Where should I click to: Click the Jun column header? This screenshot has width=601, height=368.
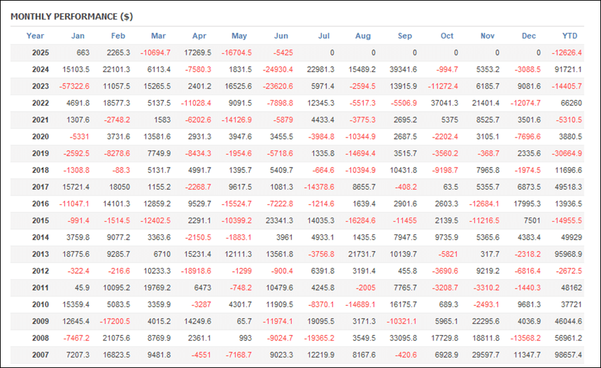281,35
